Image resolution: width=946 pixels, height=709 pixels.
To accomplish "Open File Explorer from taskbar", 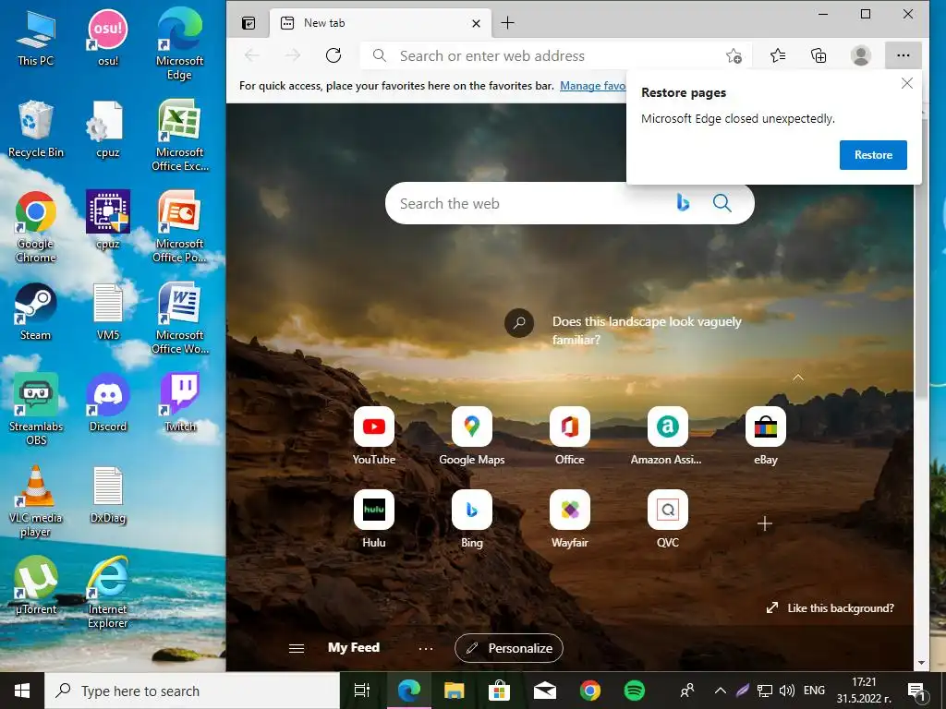I will (454, 691).
